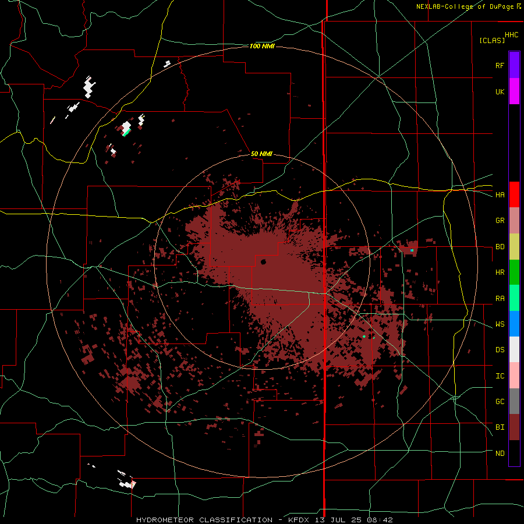The width and height of the screenshot is (524, 524).
Task: Click the RA light-green legend color block
Action: (514, 298)
